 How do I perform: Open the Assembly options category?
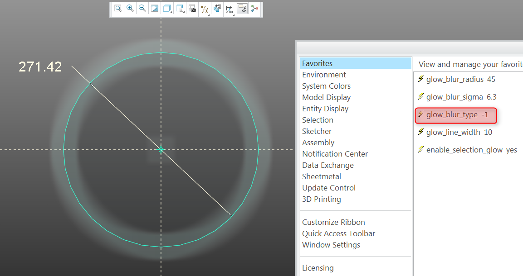coord(318,143)
